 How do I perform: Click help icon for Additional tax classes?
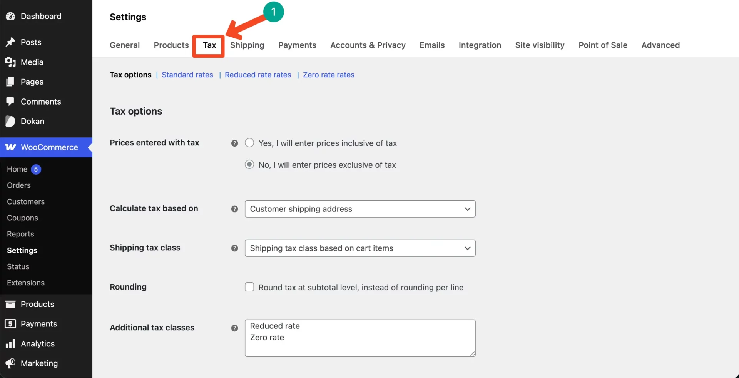(x=234, y=328)
